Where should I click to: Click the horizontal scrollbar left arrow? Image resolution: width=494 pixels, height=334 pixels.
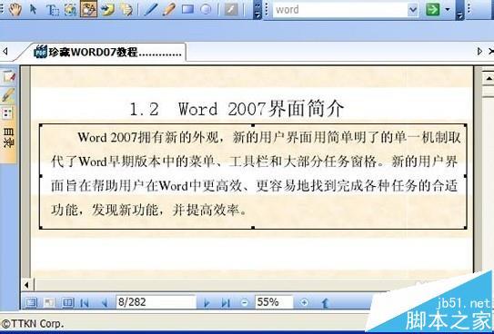[26, 285]
